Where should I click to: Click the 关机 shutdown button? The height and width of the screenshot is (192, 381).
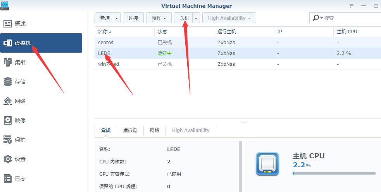(184, 18)
